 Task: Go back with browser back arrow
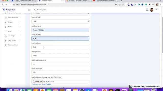(3, 5)
